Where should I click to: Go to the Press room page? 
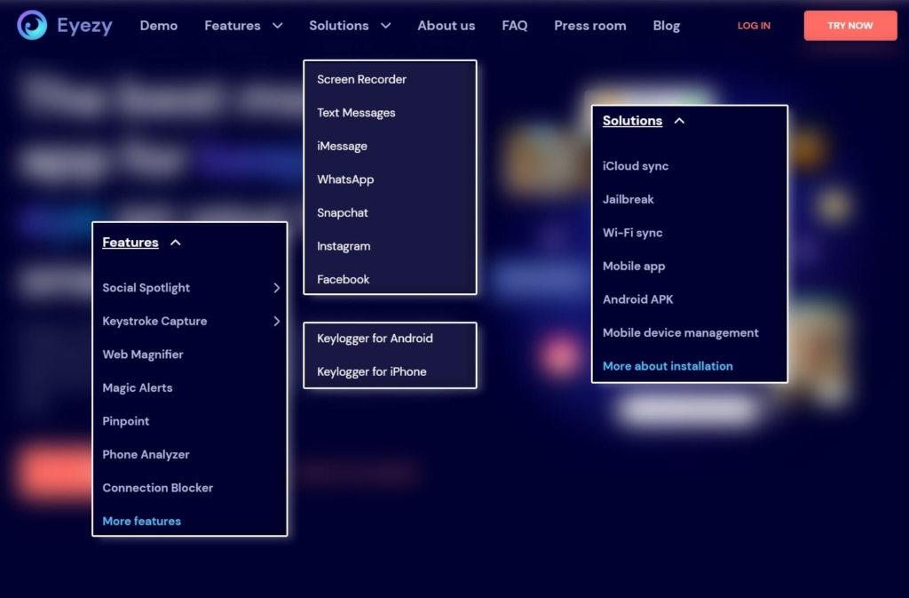589,26
